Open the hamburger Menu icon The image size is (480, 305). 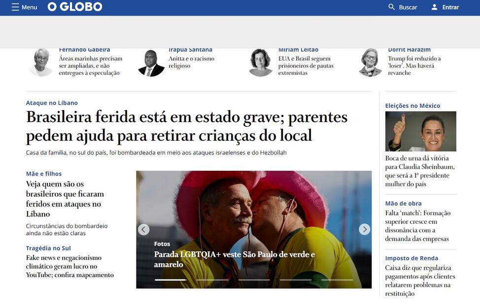pos(15,7)
